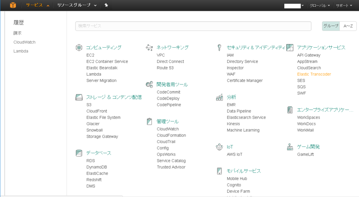
Task: Open WAF security service
Action: click(x=231, y=74)
